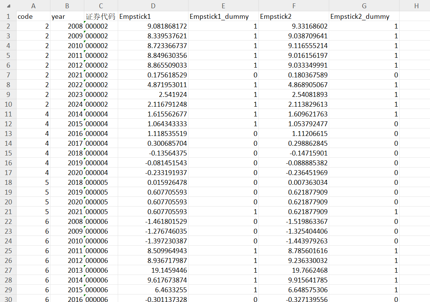This screenshot has height=302, width=430.
Task: Select cell with value 9.081868172
Action: tap(153, 26)
